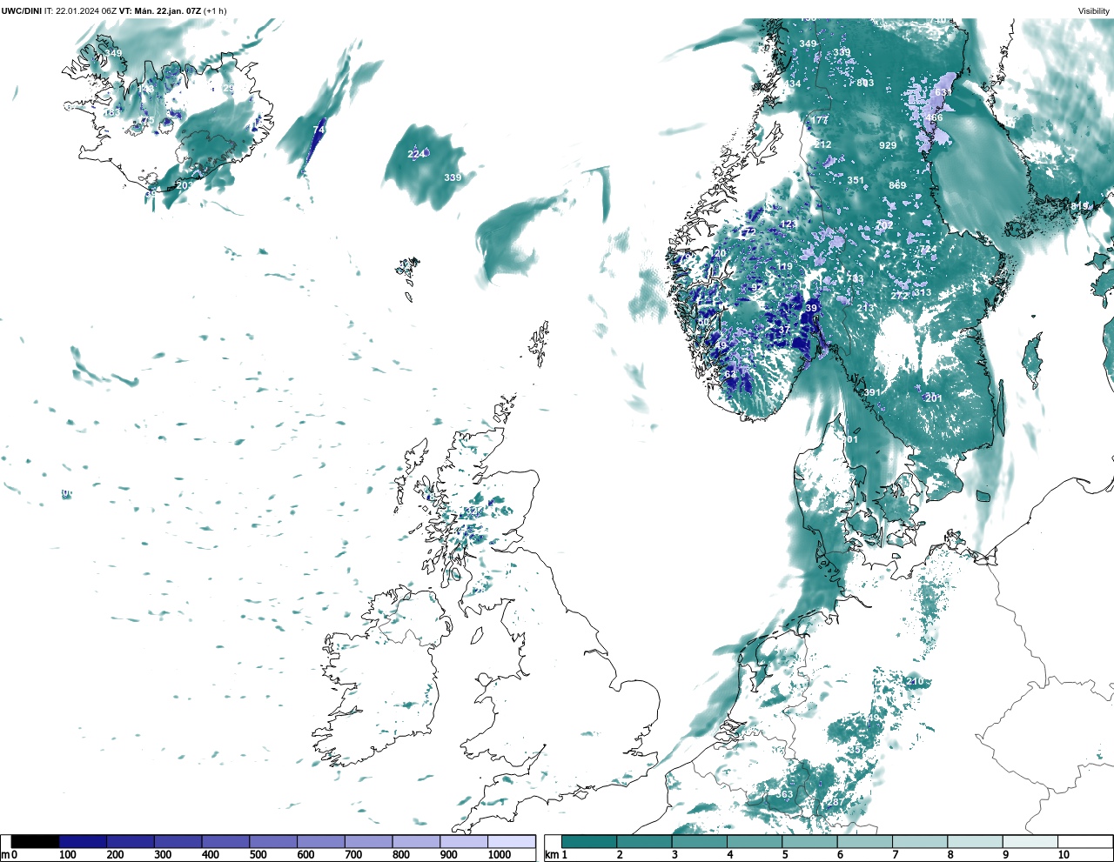This screenshot has width=1114, height=862.
Task: Click the map value '210' over Germany
Action: tap(916, 681)
